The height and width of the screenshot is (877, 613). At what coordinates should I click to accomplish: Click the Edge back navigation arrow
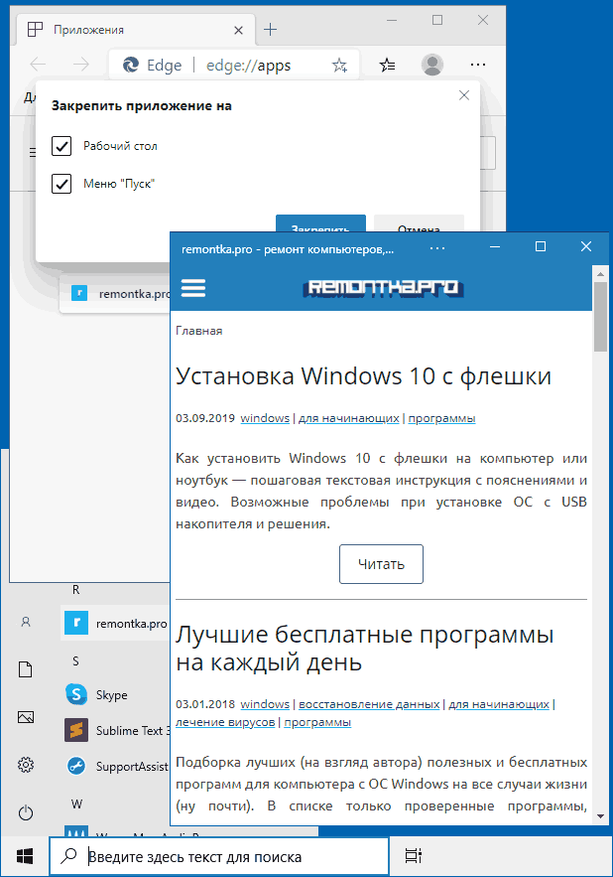click(x=38, y=65)
